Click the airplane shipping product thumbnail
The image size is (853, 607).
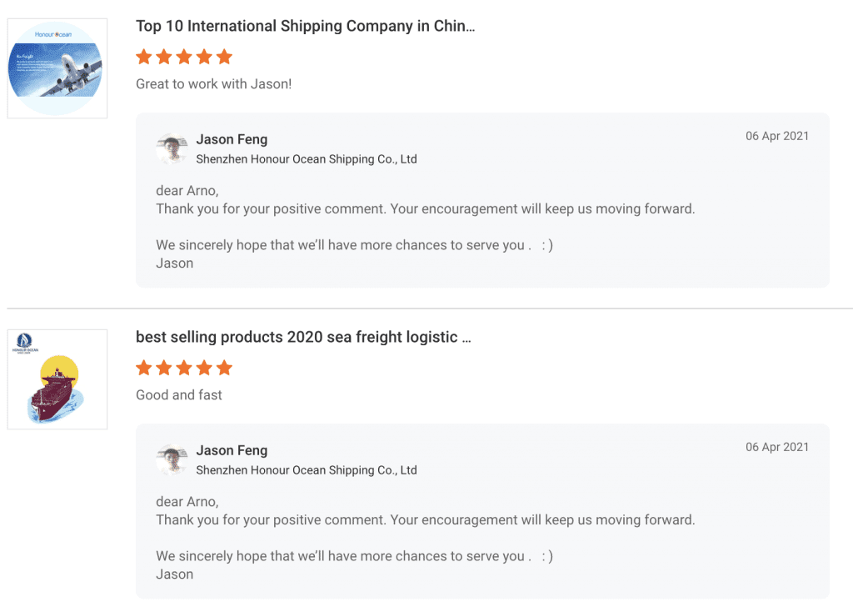coord(57,68)
